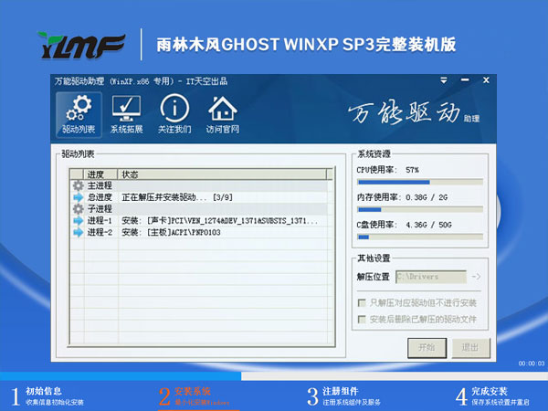Toggle 只解压对应驱动但不进行安装 checkbox
The width and height of the screenshot is (548, 411).
362,302
